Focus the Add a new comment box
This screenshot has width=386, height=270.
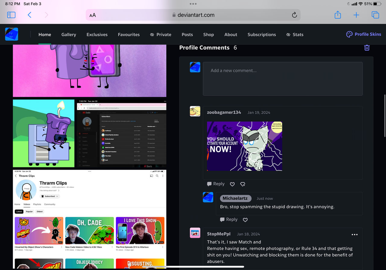(283, 79)
